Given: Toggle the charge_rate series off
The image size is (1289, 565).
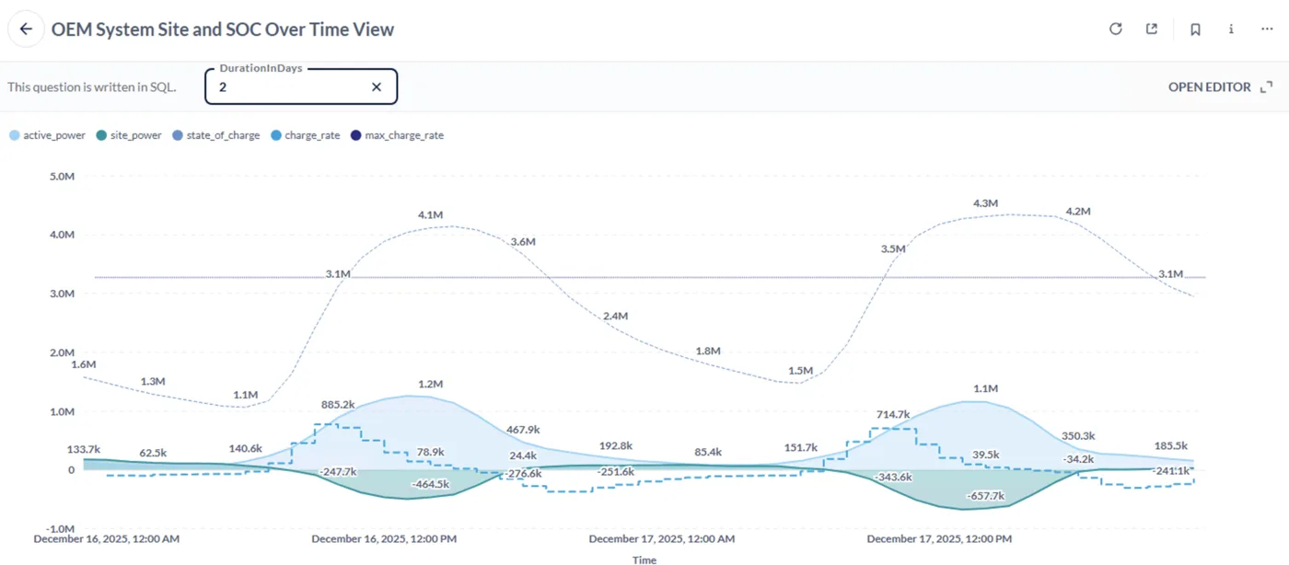Looking at the screenshot, I should (x=306, y=134).
